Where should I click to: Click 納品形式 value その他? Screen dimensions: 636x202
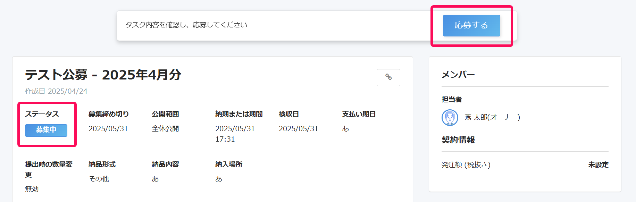[99, 179]
